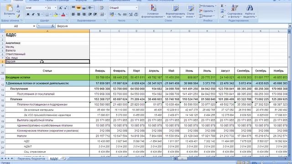Click the zoom slider in the status bar
This screenshot has height=164, width=292.
pos(274,163)
